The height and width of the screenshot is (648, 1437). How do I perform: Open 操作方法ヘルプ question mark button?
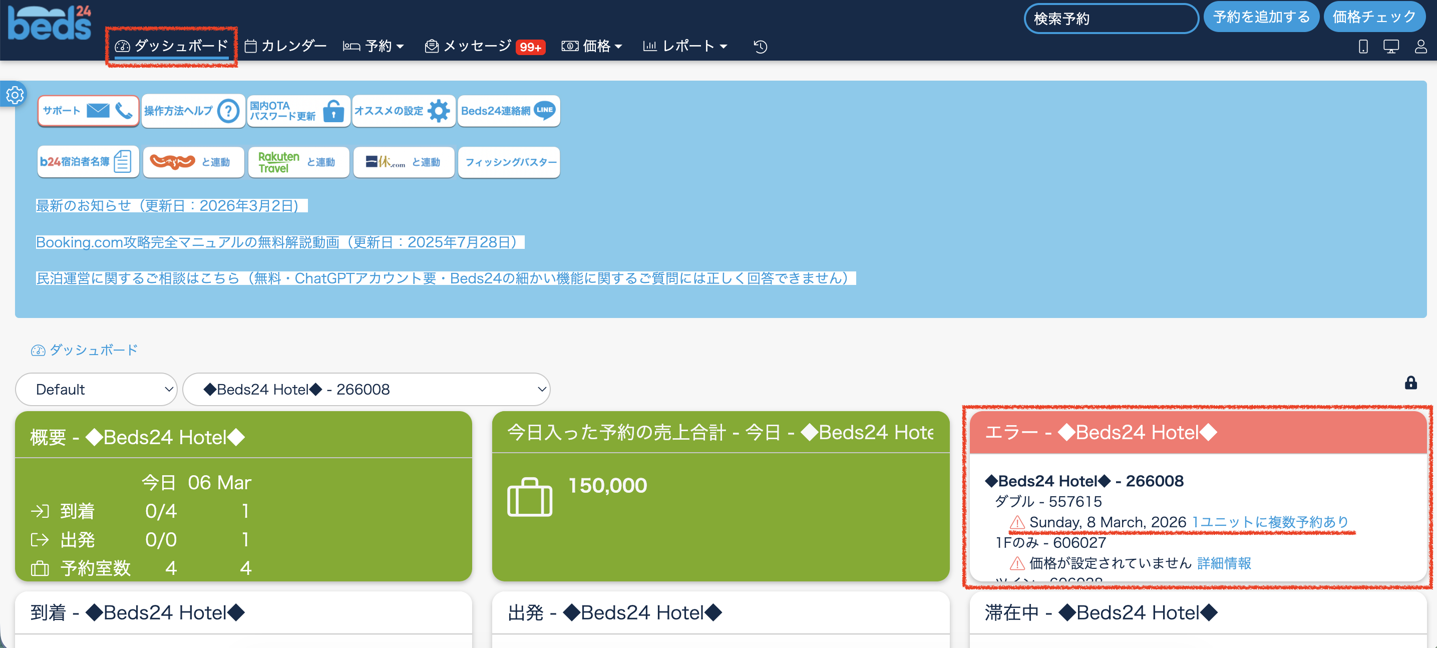click(192, 111)
